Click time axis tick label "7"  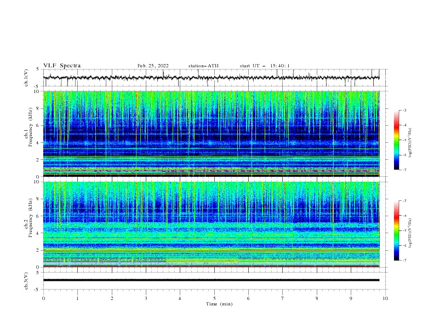pos(283,298)
